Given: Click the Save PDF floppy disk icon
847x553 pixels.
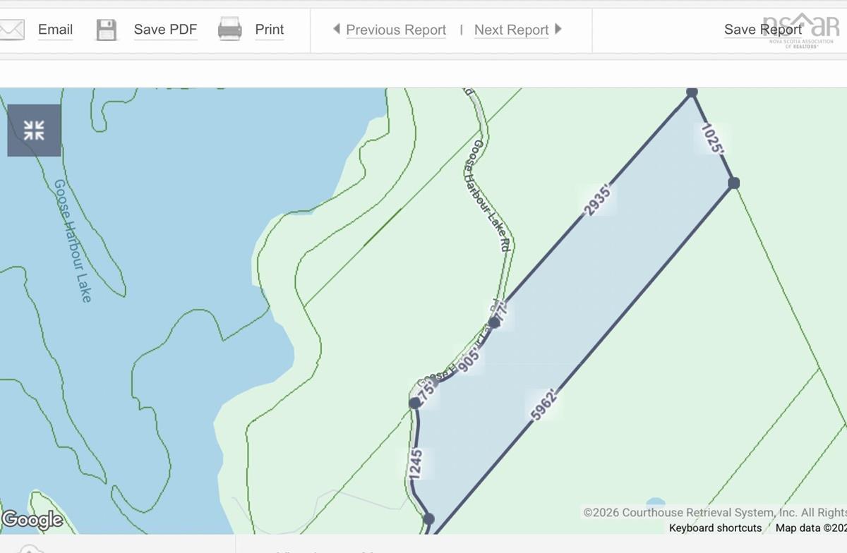Looking at the screenshot, I should click(106, 30).
